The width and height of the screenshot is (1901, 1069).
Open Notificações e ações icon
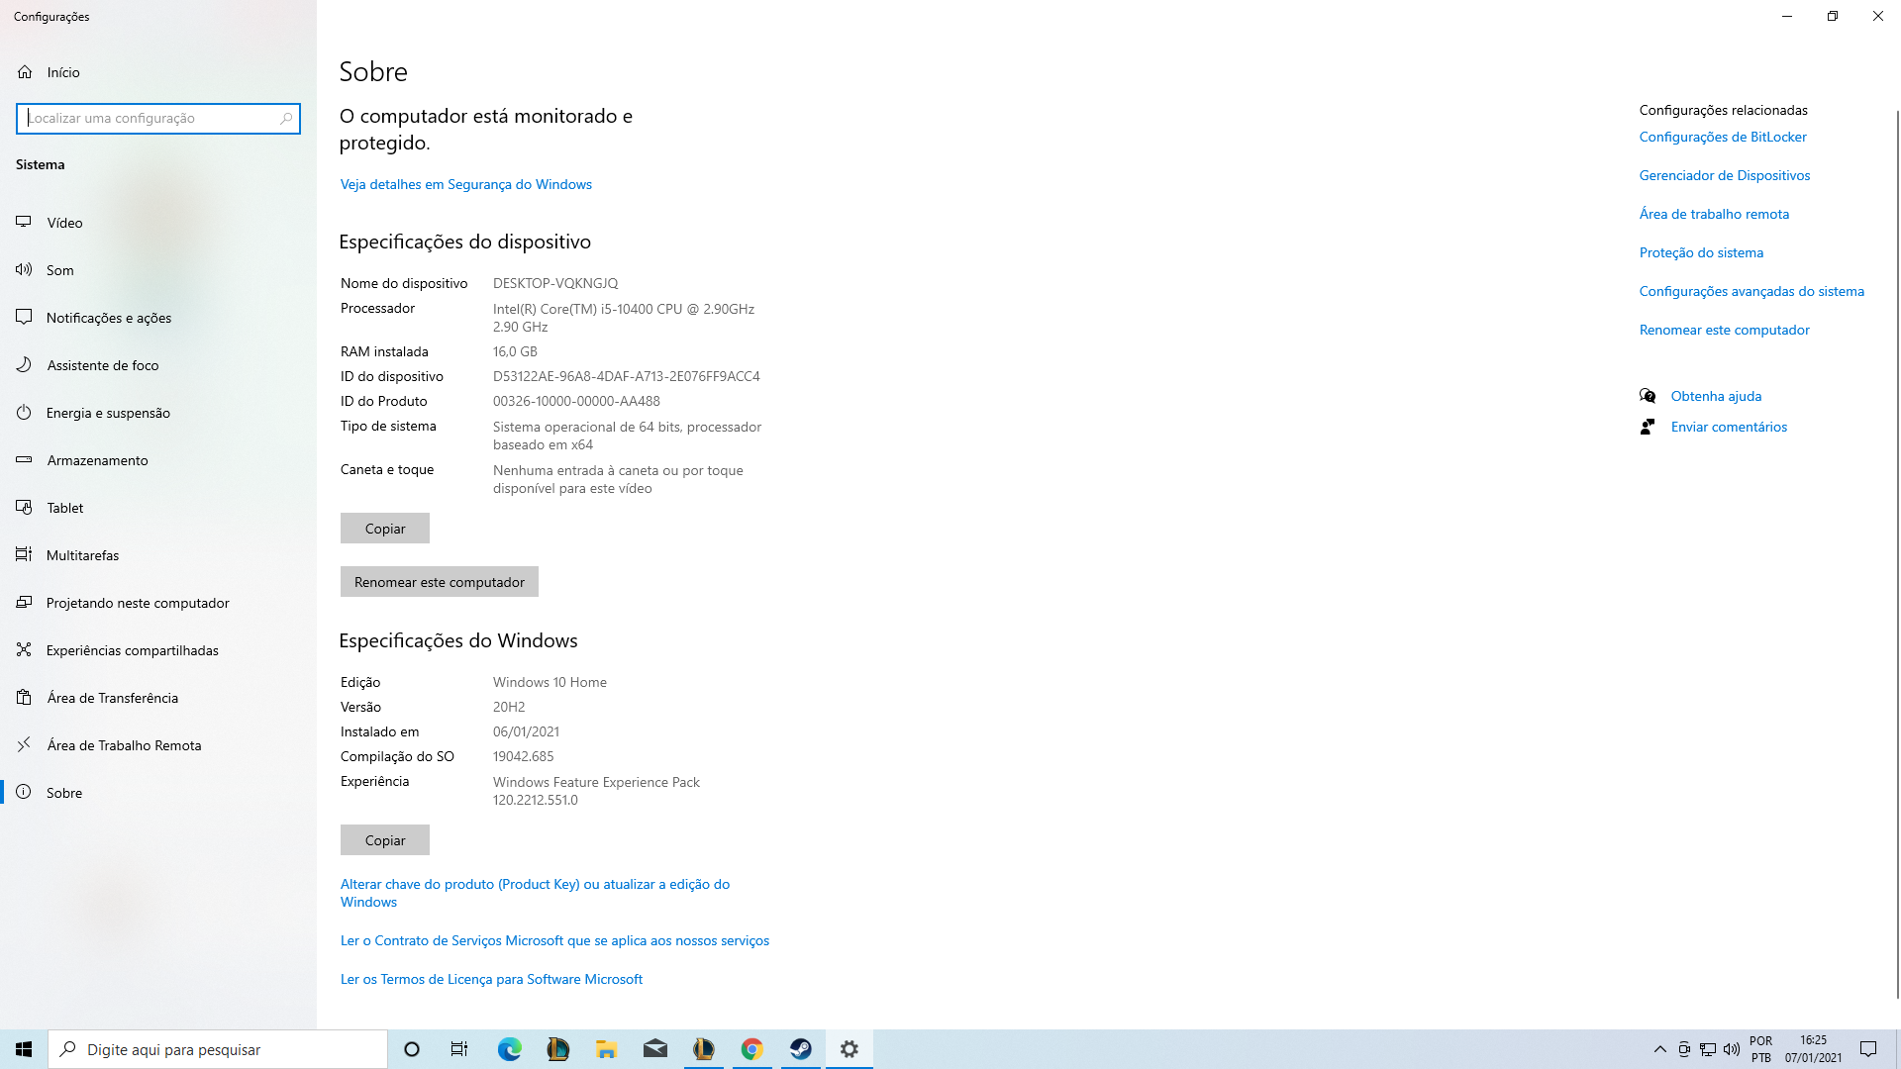pyautogui.click(x=24, y=317)
